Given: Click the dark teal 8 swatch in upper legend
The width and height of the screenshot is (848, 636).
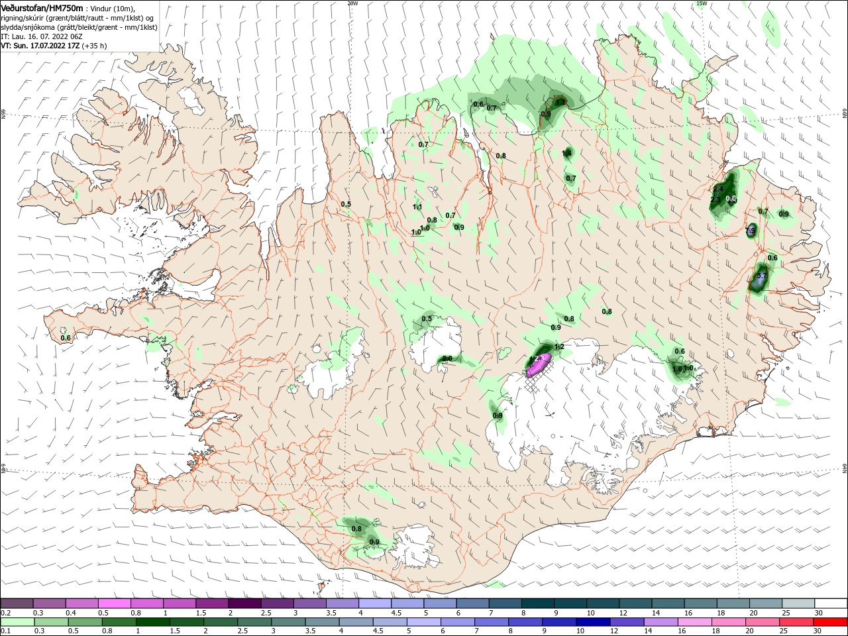Looking at the screenshot, I should click(538, 604).
